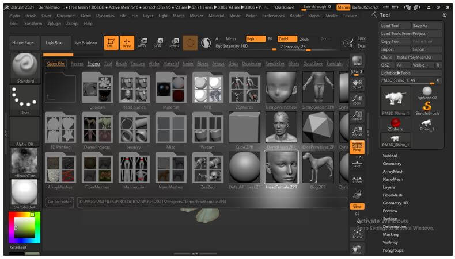The height and width of the screenshot is (259, 455).
Task: Toggle the Floor grid button
Action: [357, 164]
